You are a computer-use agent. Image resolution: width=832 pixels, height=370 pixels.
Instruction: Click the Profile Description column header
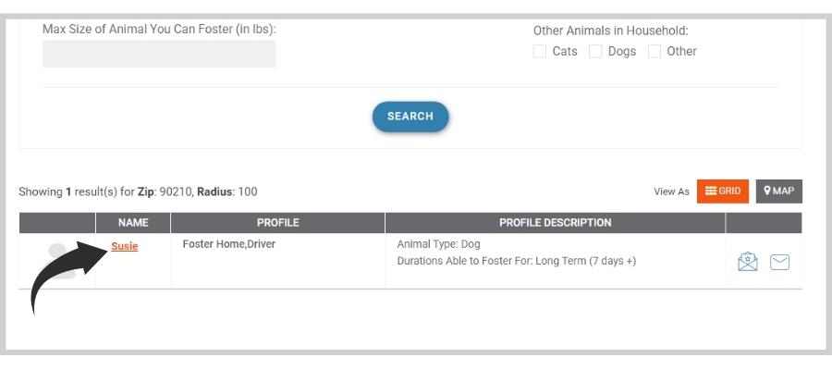pyautogui.click(x=555, y=223)
